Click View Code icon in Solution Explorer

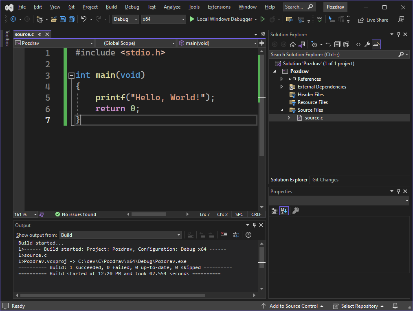[x=358, y=44]
